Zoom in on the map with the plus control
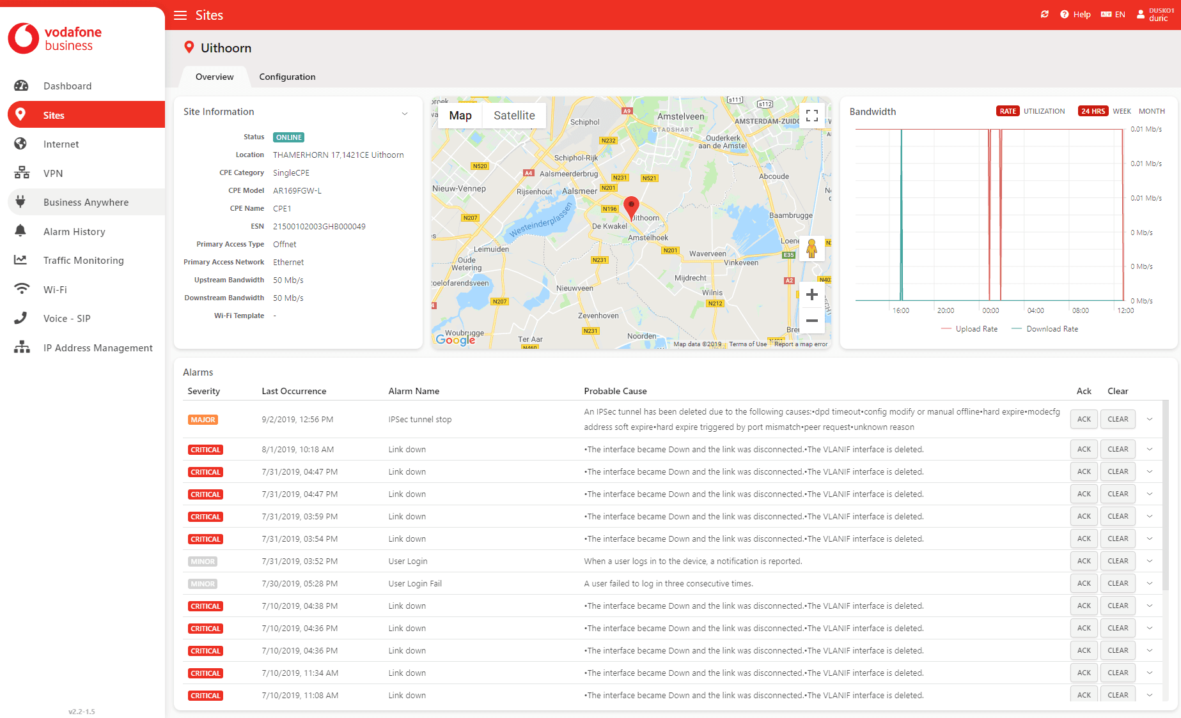The width and height of the screenshot is (1181, 718). tap(811, 294)
